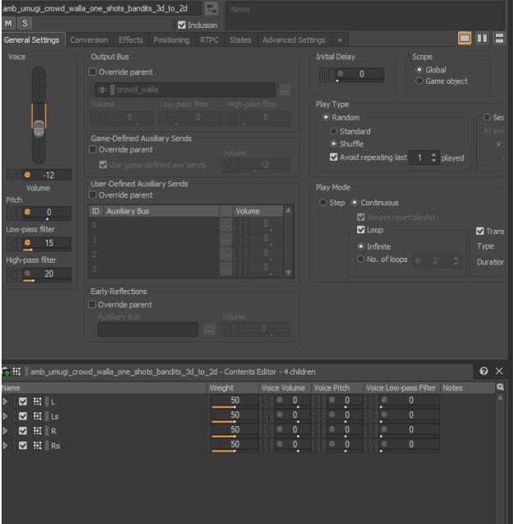The height and width of the screenshot is (524, 513).
Task: Switch to side-by-side split layout icon
Action: click(482, 39)
